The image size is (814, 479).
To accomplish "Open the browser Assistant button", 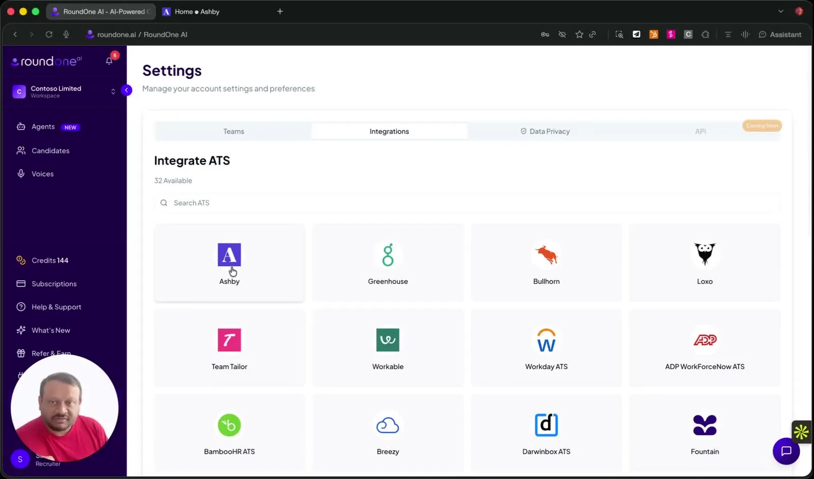I will pos(780,35).
